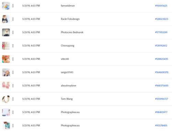Select the aboutnuylove hands thumbnail
The width and height of the screenshot is (172, 131).
pyautogui.click(x=6, y=86)
